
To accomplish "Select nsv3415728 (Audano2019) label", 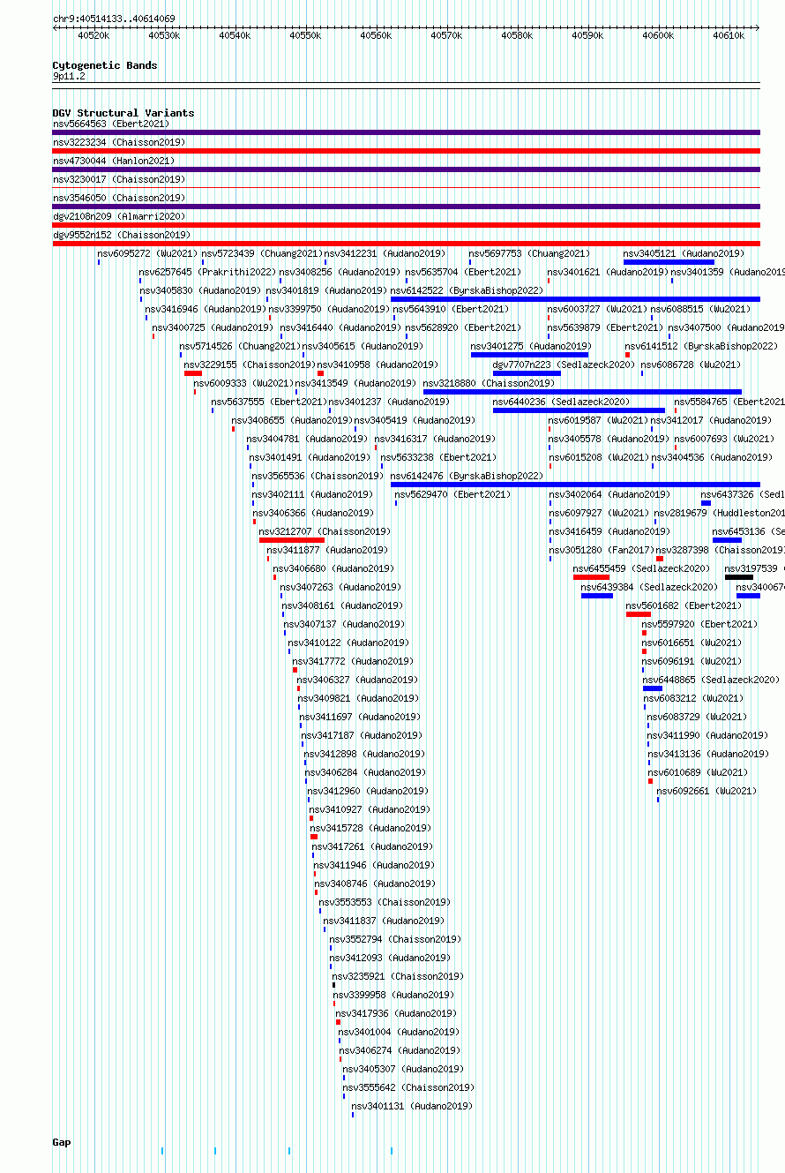I will click(x=370, y=829).
